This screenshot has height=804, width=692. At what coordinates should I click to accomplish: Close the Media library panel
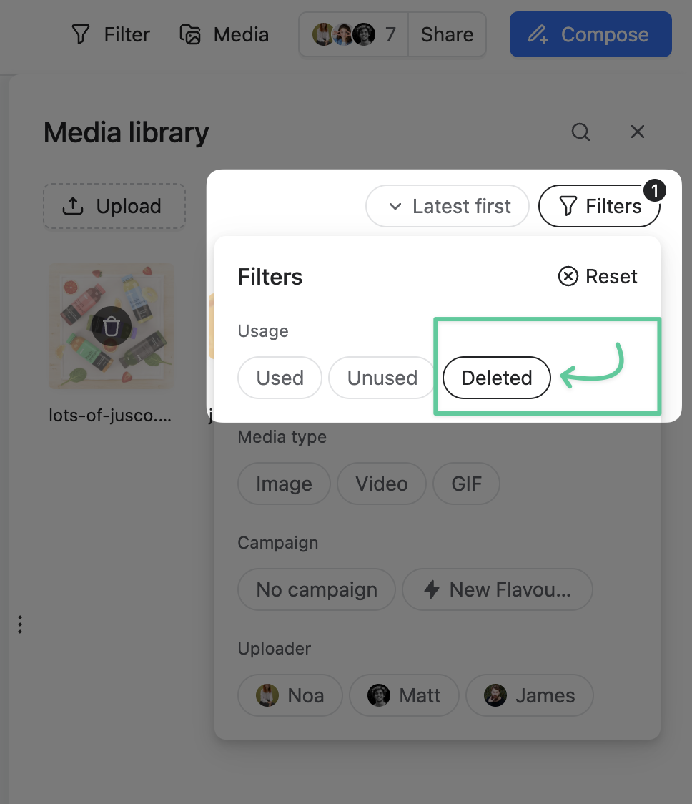click(638, 132)
